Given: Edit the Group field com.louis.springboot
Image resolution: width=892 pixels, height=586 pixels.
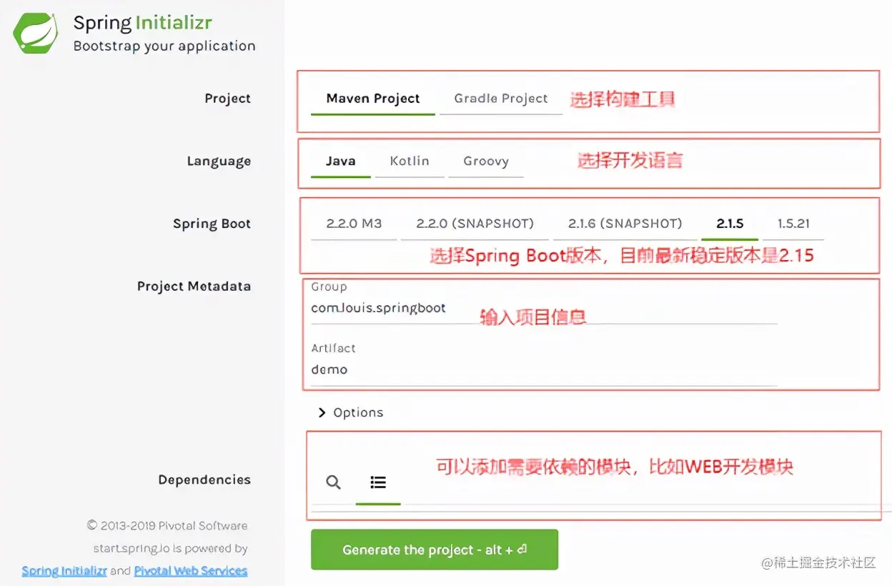Looking at the screenshot, I should click(x=379, y=308).
